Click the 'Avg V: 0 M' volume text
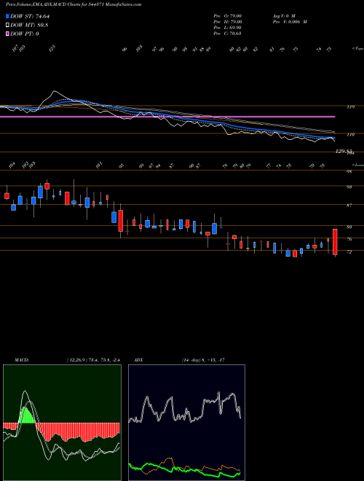The width and height of the screenshot is (364, 481). coord(283,15)
